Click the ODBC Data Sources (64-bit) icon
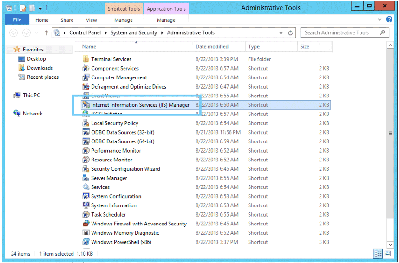Image resolution: width=399 pixels, height=263 pixels. [86, 141]
